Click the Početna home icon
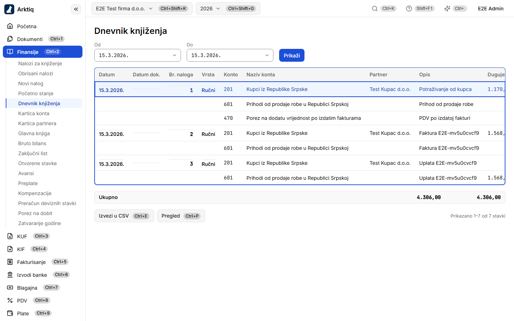The width and height of the screenshot is (514, 321). click(10, 26)
